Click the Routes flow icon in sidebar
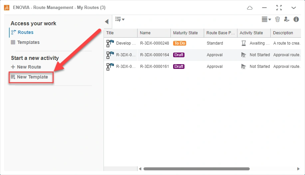The height and width of the screenshot is (175, 305). click(13, 32)
